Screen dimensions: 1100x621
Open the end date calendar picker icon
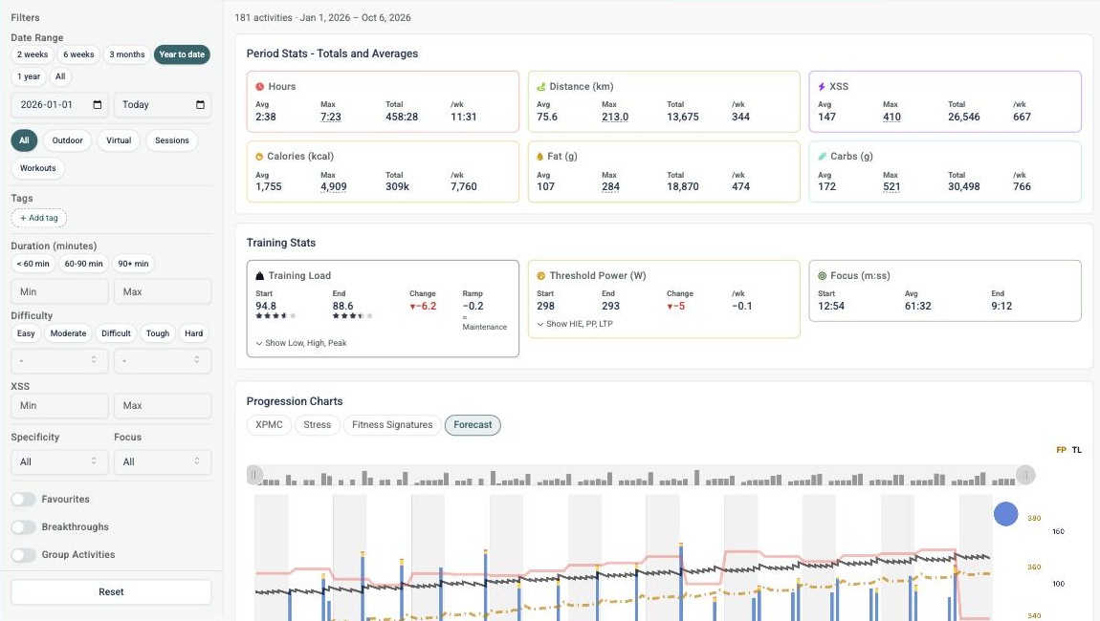coord(200,104)
